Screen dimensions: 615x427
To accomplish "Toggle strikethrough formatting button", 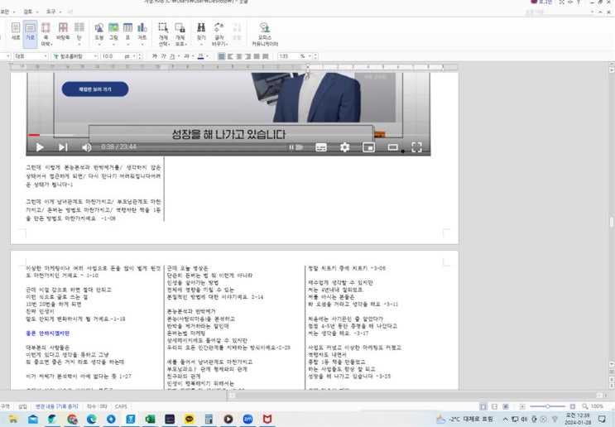I will 186,56.
